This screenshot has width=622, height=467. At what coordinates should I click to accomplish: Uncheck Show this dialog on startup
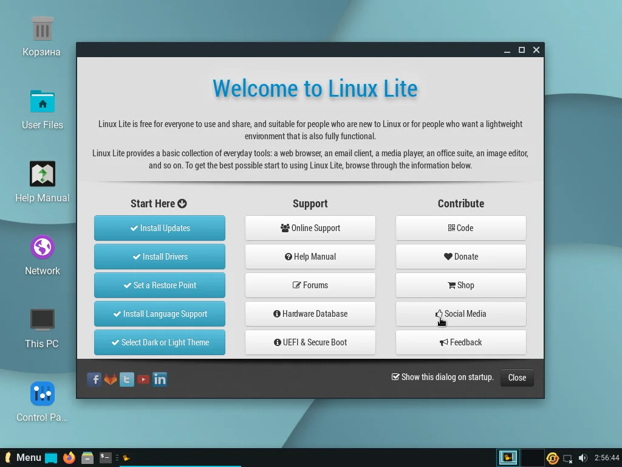[x=395, y=377]
